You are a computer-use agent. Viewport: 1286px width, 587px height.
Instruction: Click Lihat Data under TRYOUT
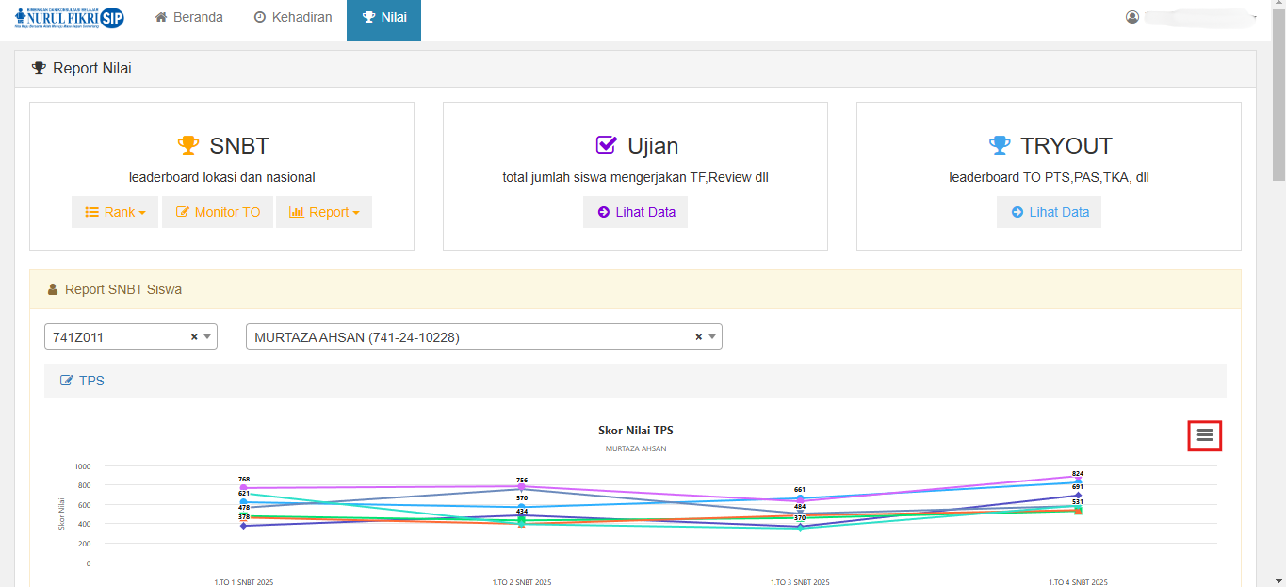click(x=1049, y=212)
